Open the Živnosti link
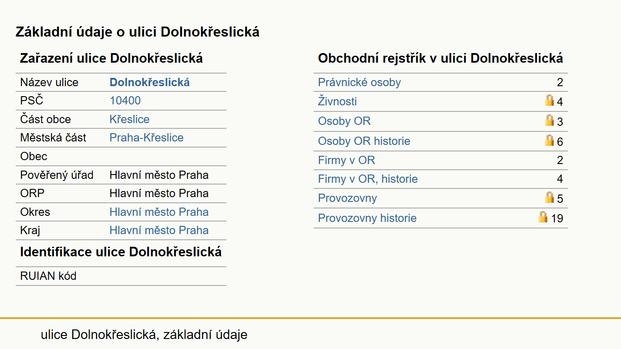 [337, 101]
